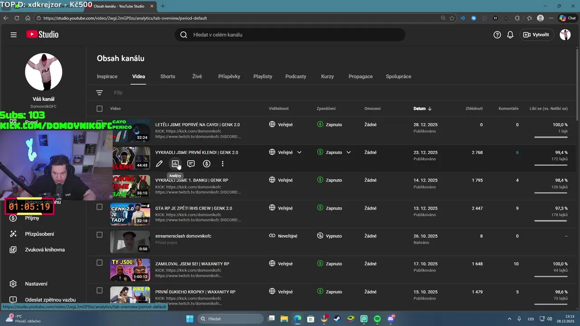The width and height of the screenshot is (580, 326).
Task: Switch to the Playlisty tab
Action: pyautogui.click(x=263, y=77)
